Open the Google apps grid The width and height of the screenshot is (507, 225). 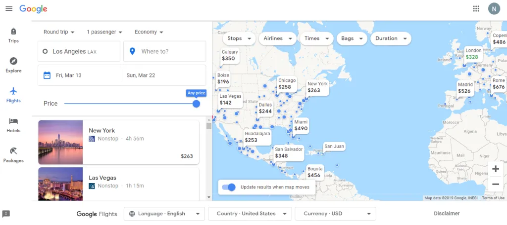pos(476,9)
